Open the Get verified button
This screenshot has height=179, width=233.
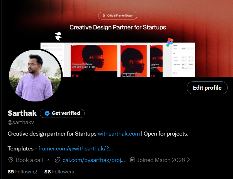(62, 113)
